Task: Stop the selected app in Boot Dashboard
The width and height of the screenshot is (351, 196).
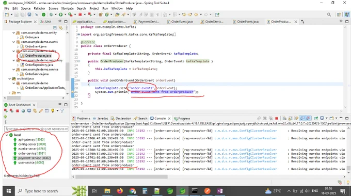Action: [x=17, y=111]
